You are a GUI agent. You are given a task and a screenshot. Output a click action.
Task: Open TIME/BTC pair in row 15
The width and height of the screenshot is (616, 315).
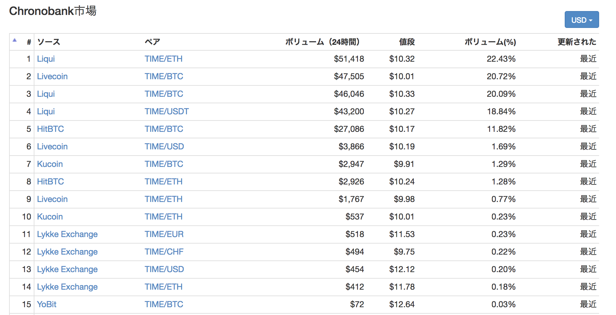(164, 304)
